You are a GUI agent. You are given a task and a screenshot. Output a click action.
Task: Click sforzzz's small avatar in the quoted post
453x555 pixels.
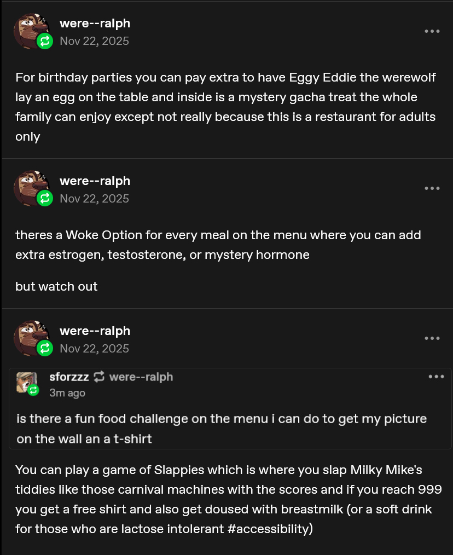26,381
